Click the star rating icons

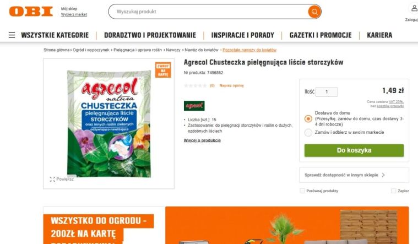click(196, 85)
